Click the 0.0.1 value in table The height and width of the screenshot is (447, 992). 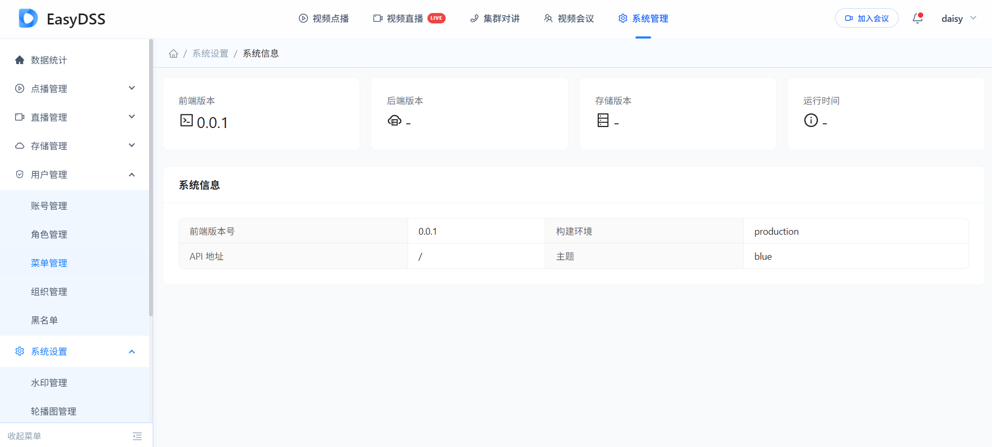click(x=427, y=232)
